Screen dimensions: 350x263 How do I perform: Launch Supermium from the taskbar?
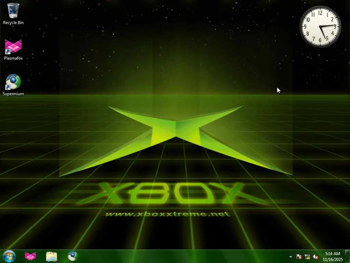(73, 256)
